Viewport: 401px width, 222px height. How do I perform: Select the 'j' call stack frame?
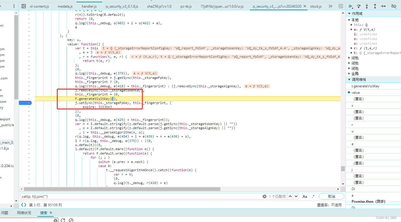pyautogui.click(x=373, y=170)
